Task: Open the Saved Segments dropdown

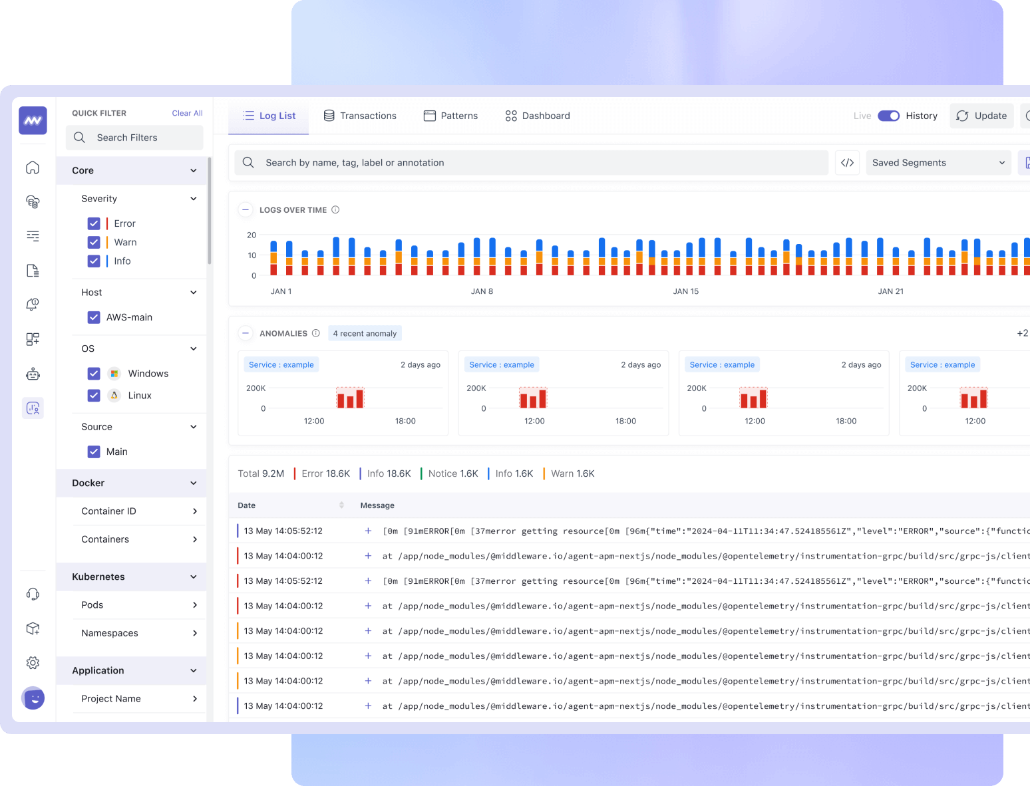Action: point(938,163)
